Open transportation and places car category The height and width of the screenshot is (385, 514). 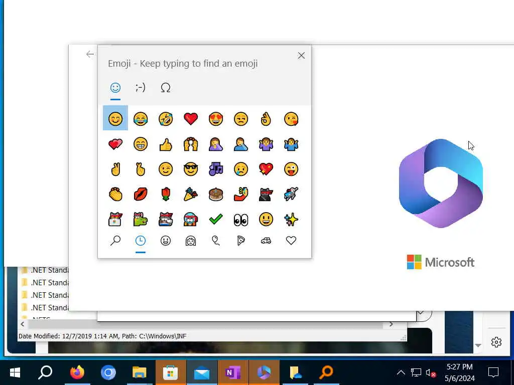pyautogui.click(x=266, y=241)
